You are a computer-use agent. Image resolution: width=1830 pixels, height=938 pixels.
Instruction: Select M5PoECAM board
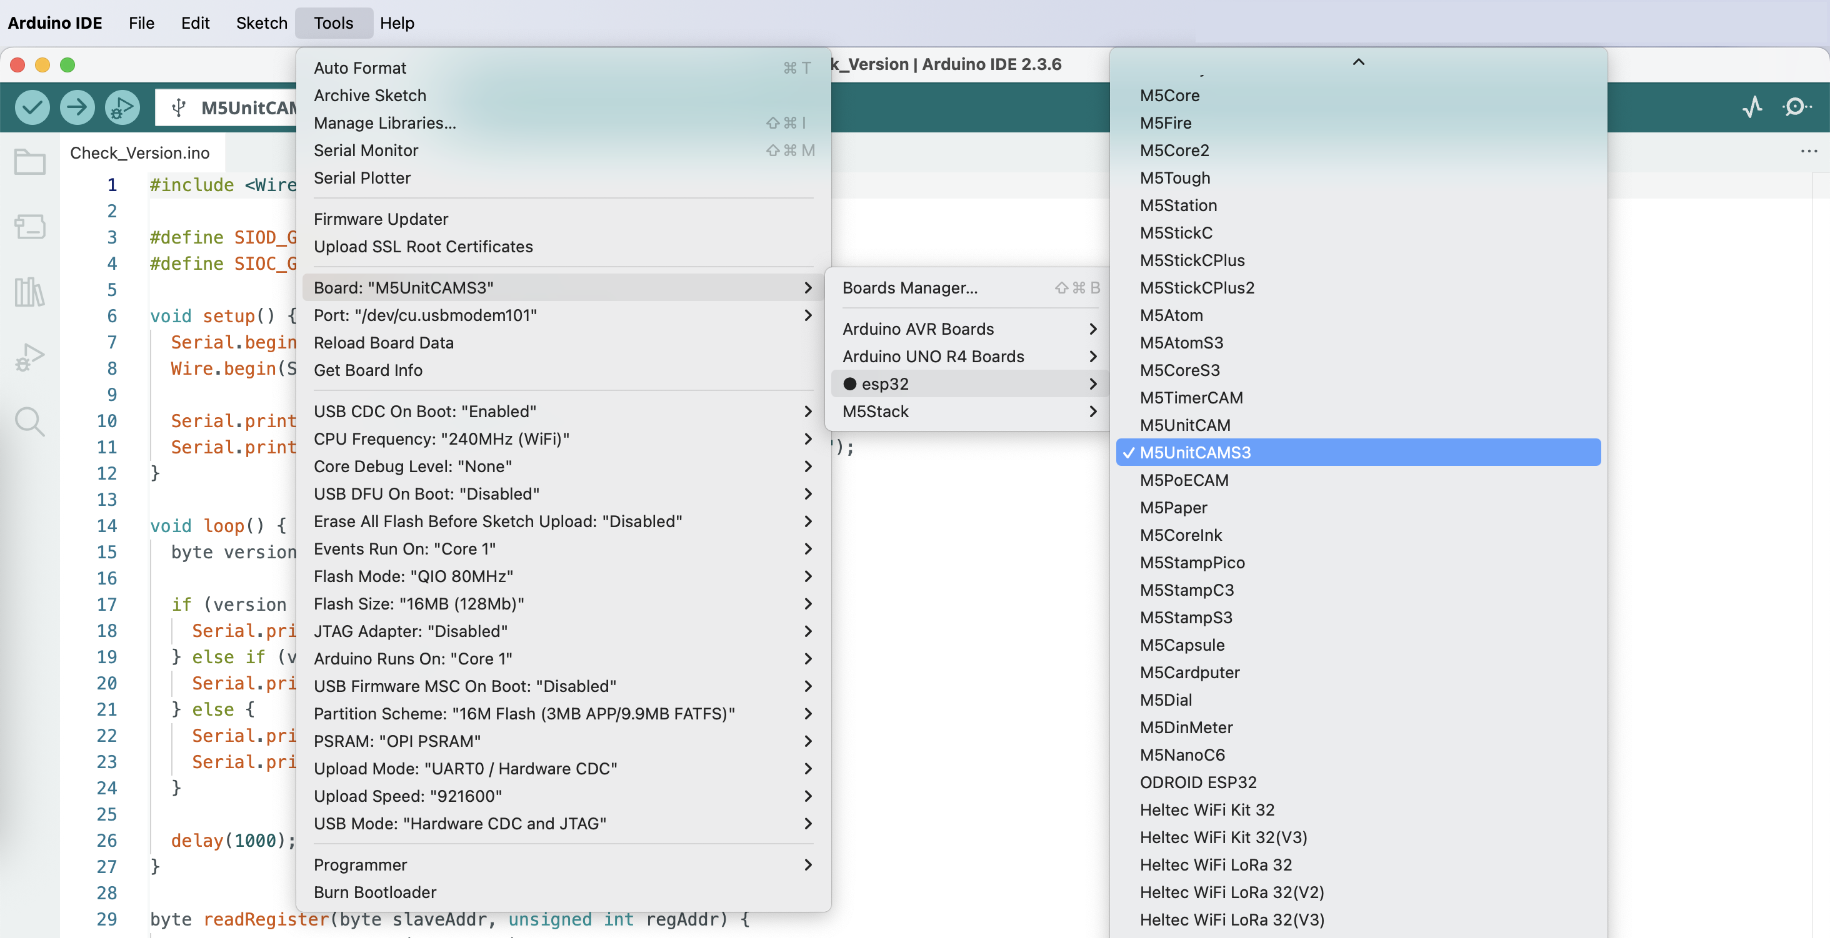click(x=1358, y=480)
